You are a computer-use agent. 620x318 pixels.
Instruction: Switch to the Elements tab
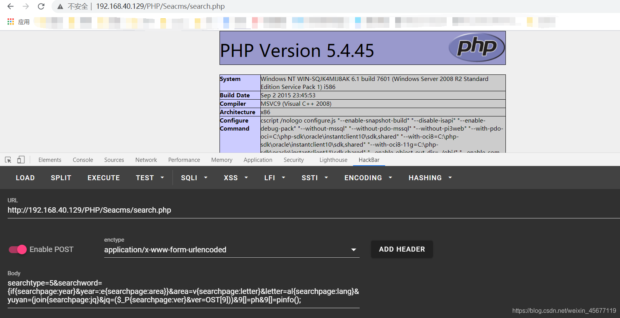50,160
